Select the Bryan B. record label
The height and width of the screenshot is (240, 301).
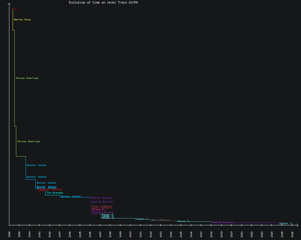(x=99, y=209)
